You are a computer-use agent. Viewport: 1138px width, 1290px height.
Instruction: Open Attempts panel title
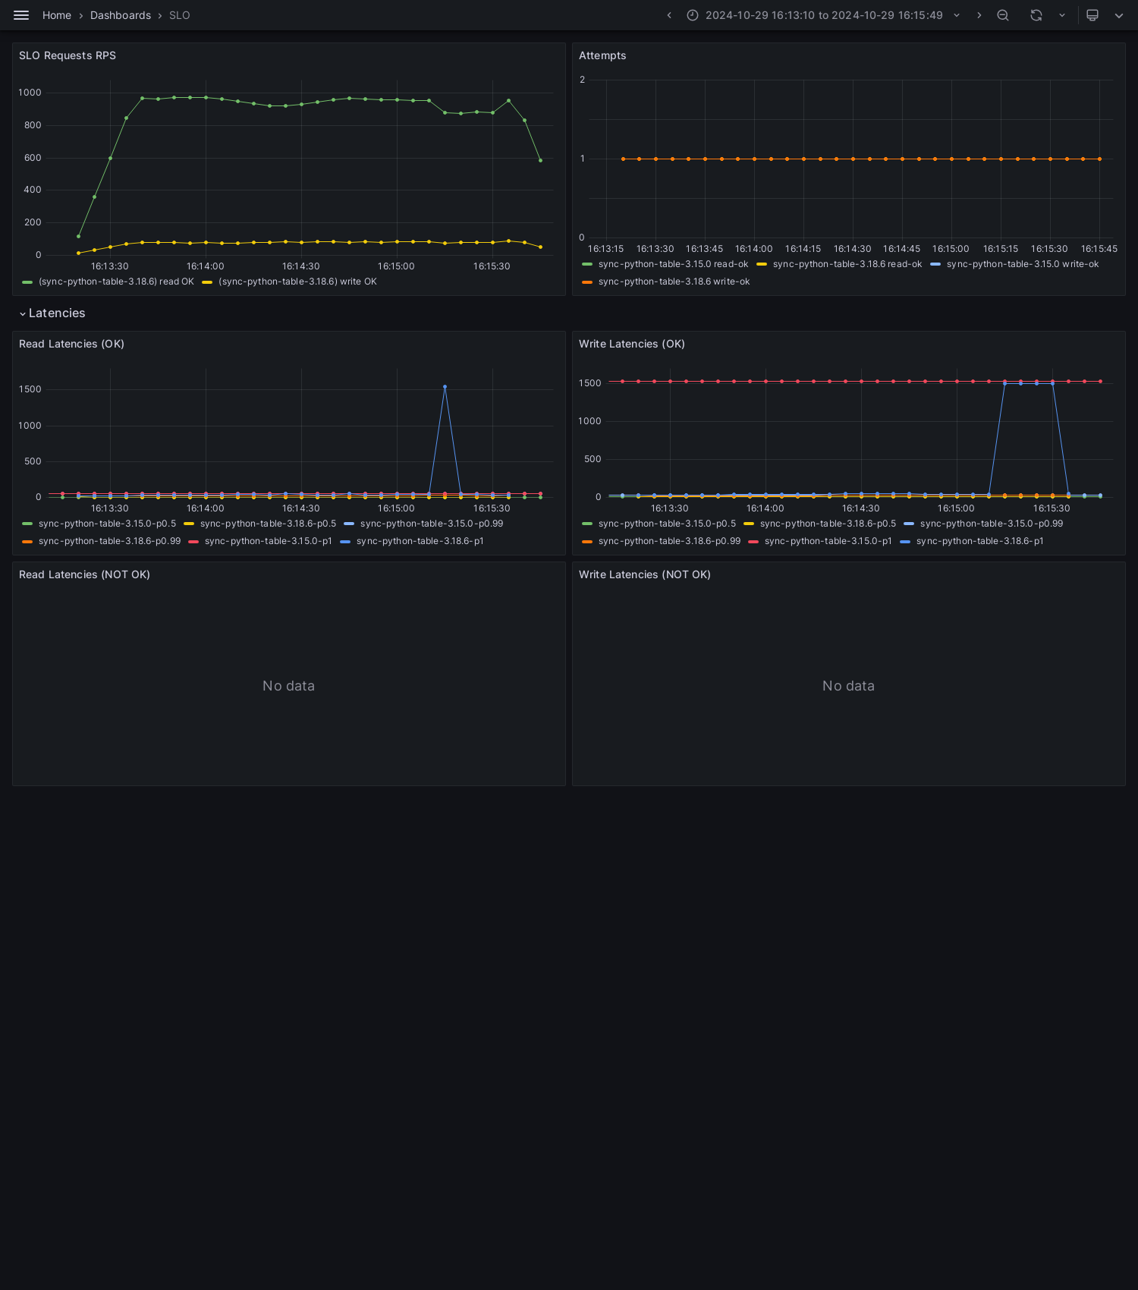pos(602,55)
